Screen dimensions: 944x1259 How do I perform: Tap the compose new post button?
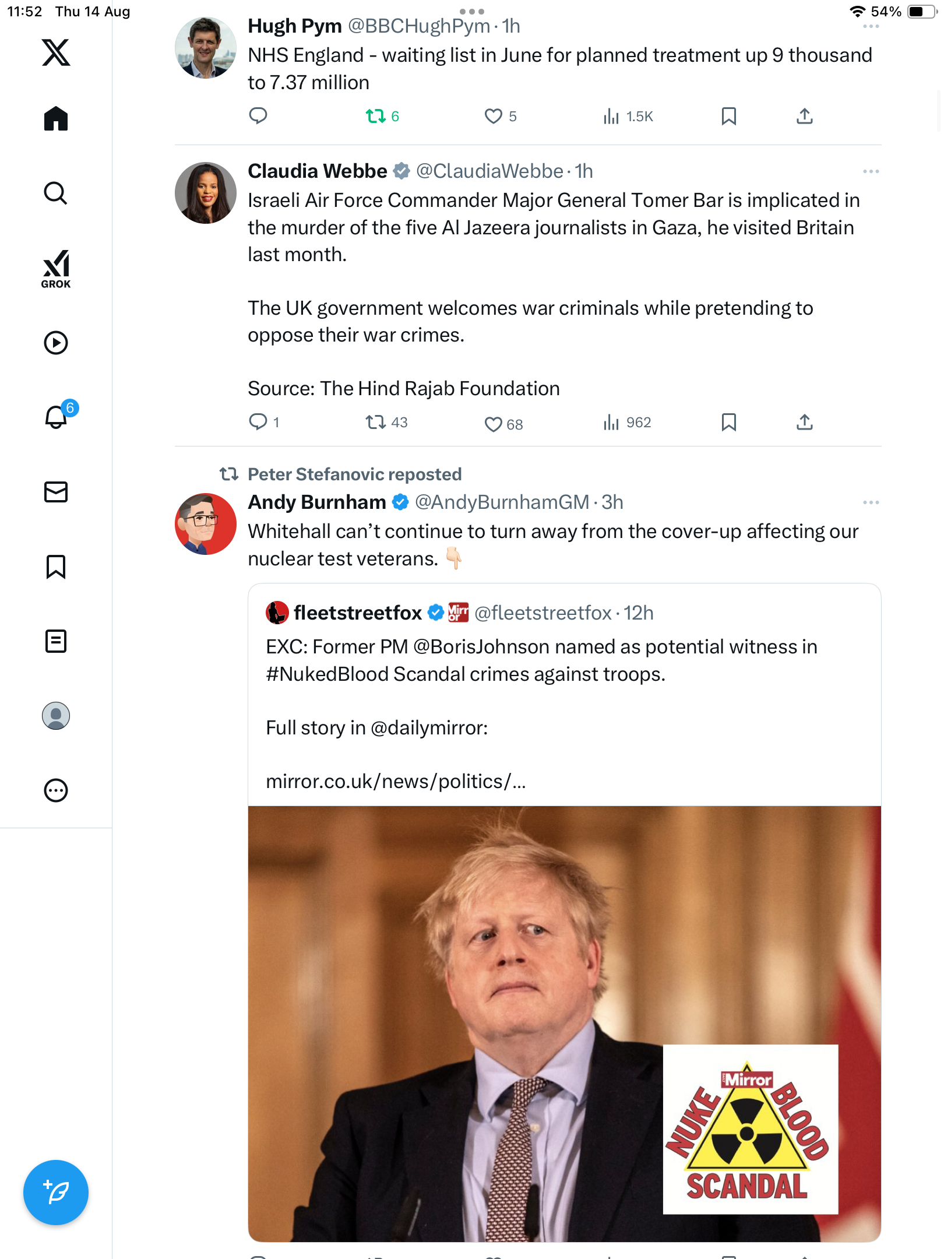pos(56,1192)
